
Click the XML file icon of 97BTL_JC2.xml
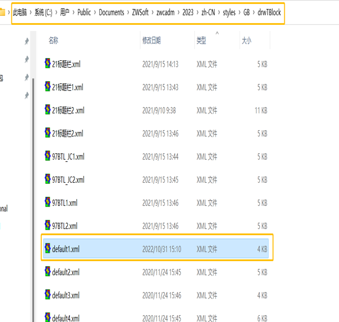pyautogui.click(x=47, y=179)
